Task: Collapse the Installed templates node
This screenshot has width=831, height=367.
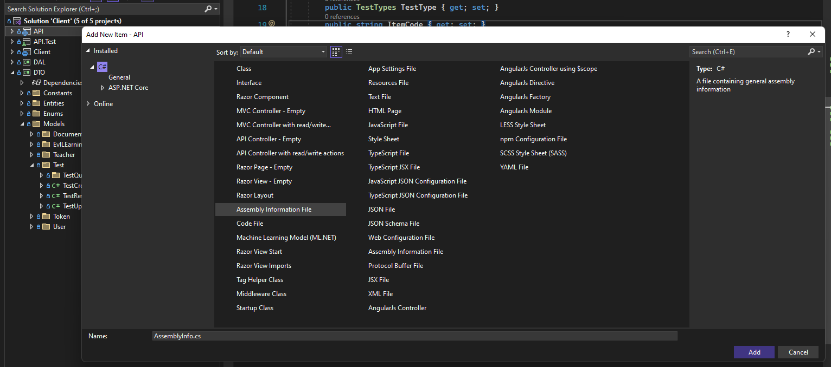Action: pyautogui.click(x=88, y=51)
